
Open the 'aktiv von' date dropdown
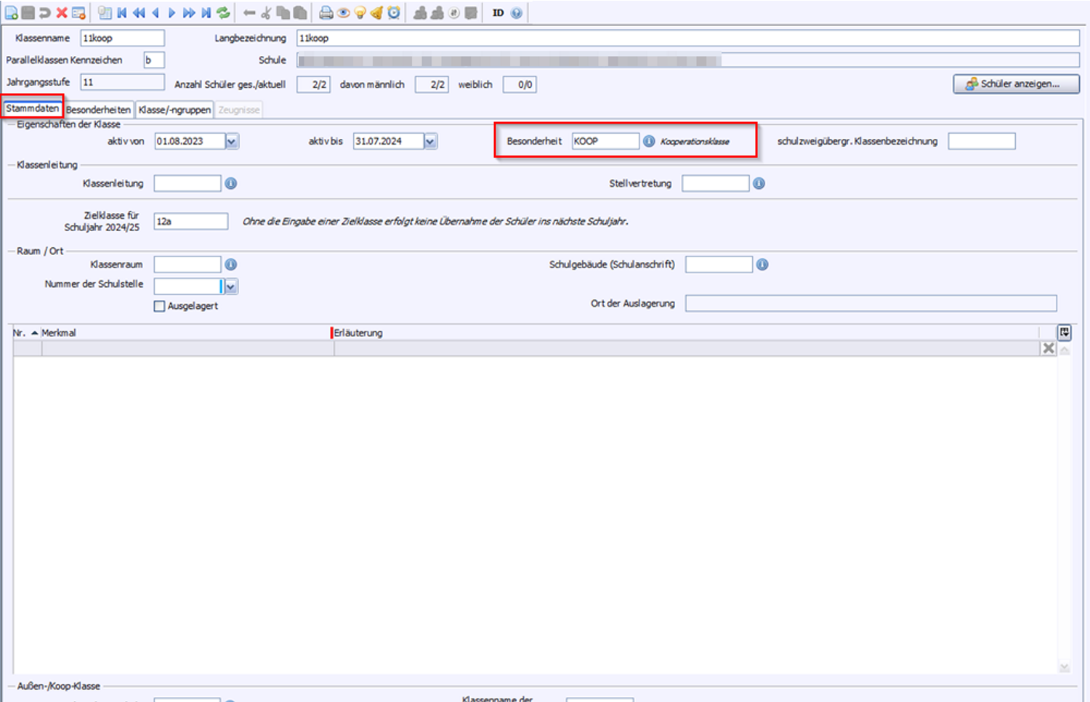click(x=232, y=141)
